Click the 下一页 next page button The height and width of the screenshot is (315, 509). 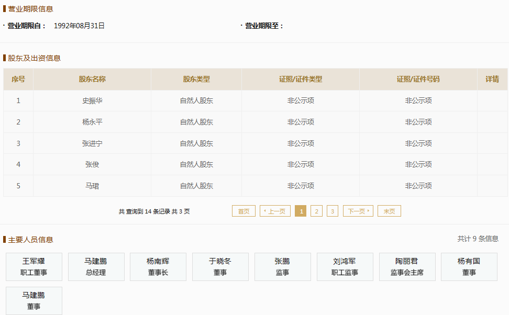pyautogui.click(x=358, y=211)
